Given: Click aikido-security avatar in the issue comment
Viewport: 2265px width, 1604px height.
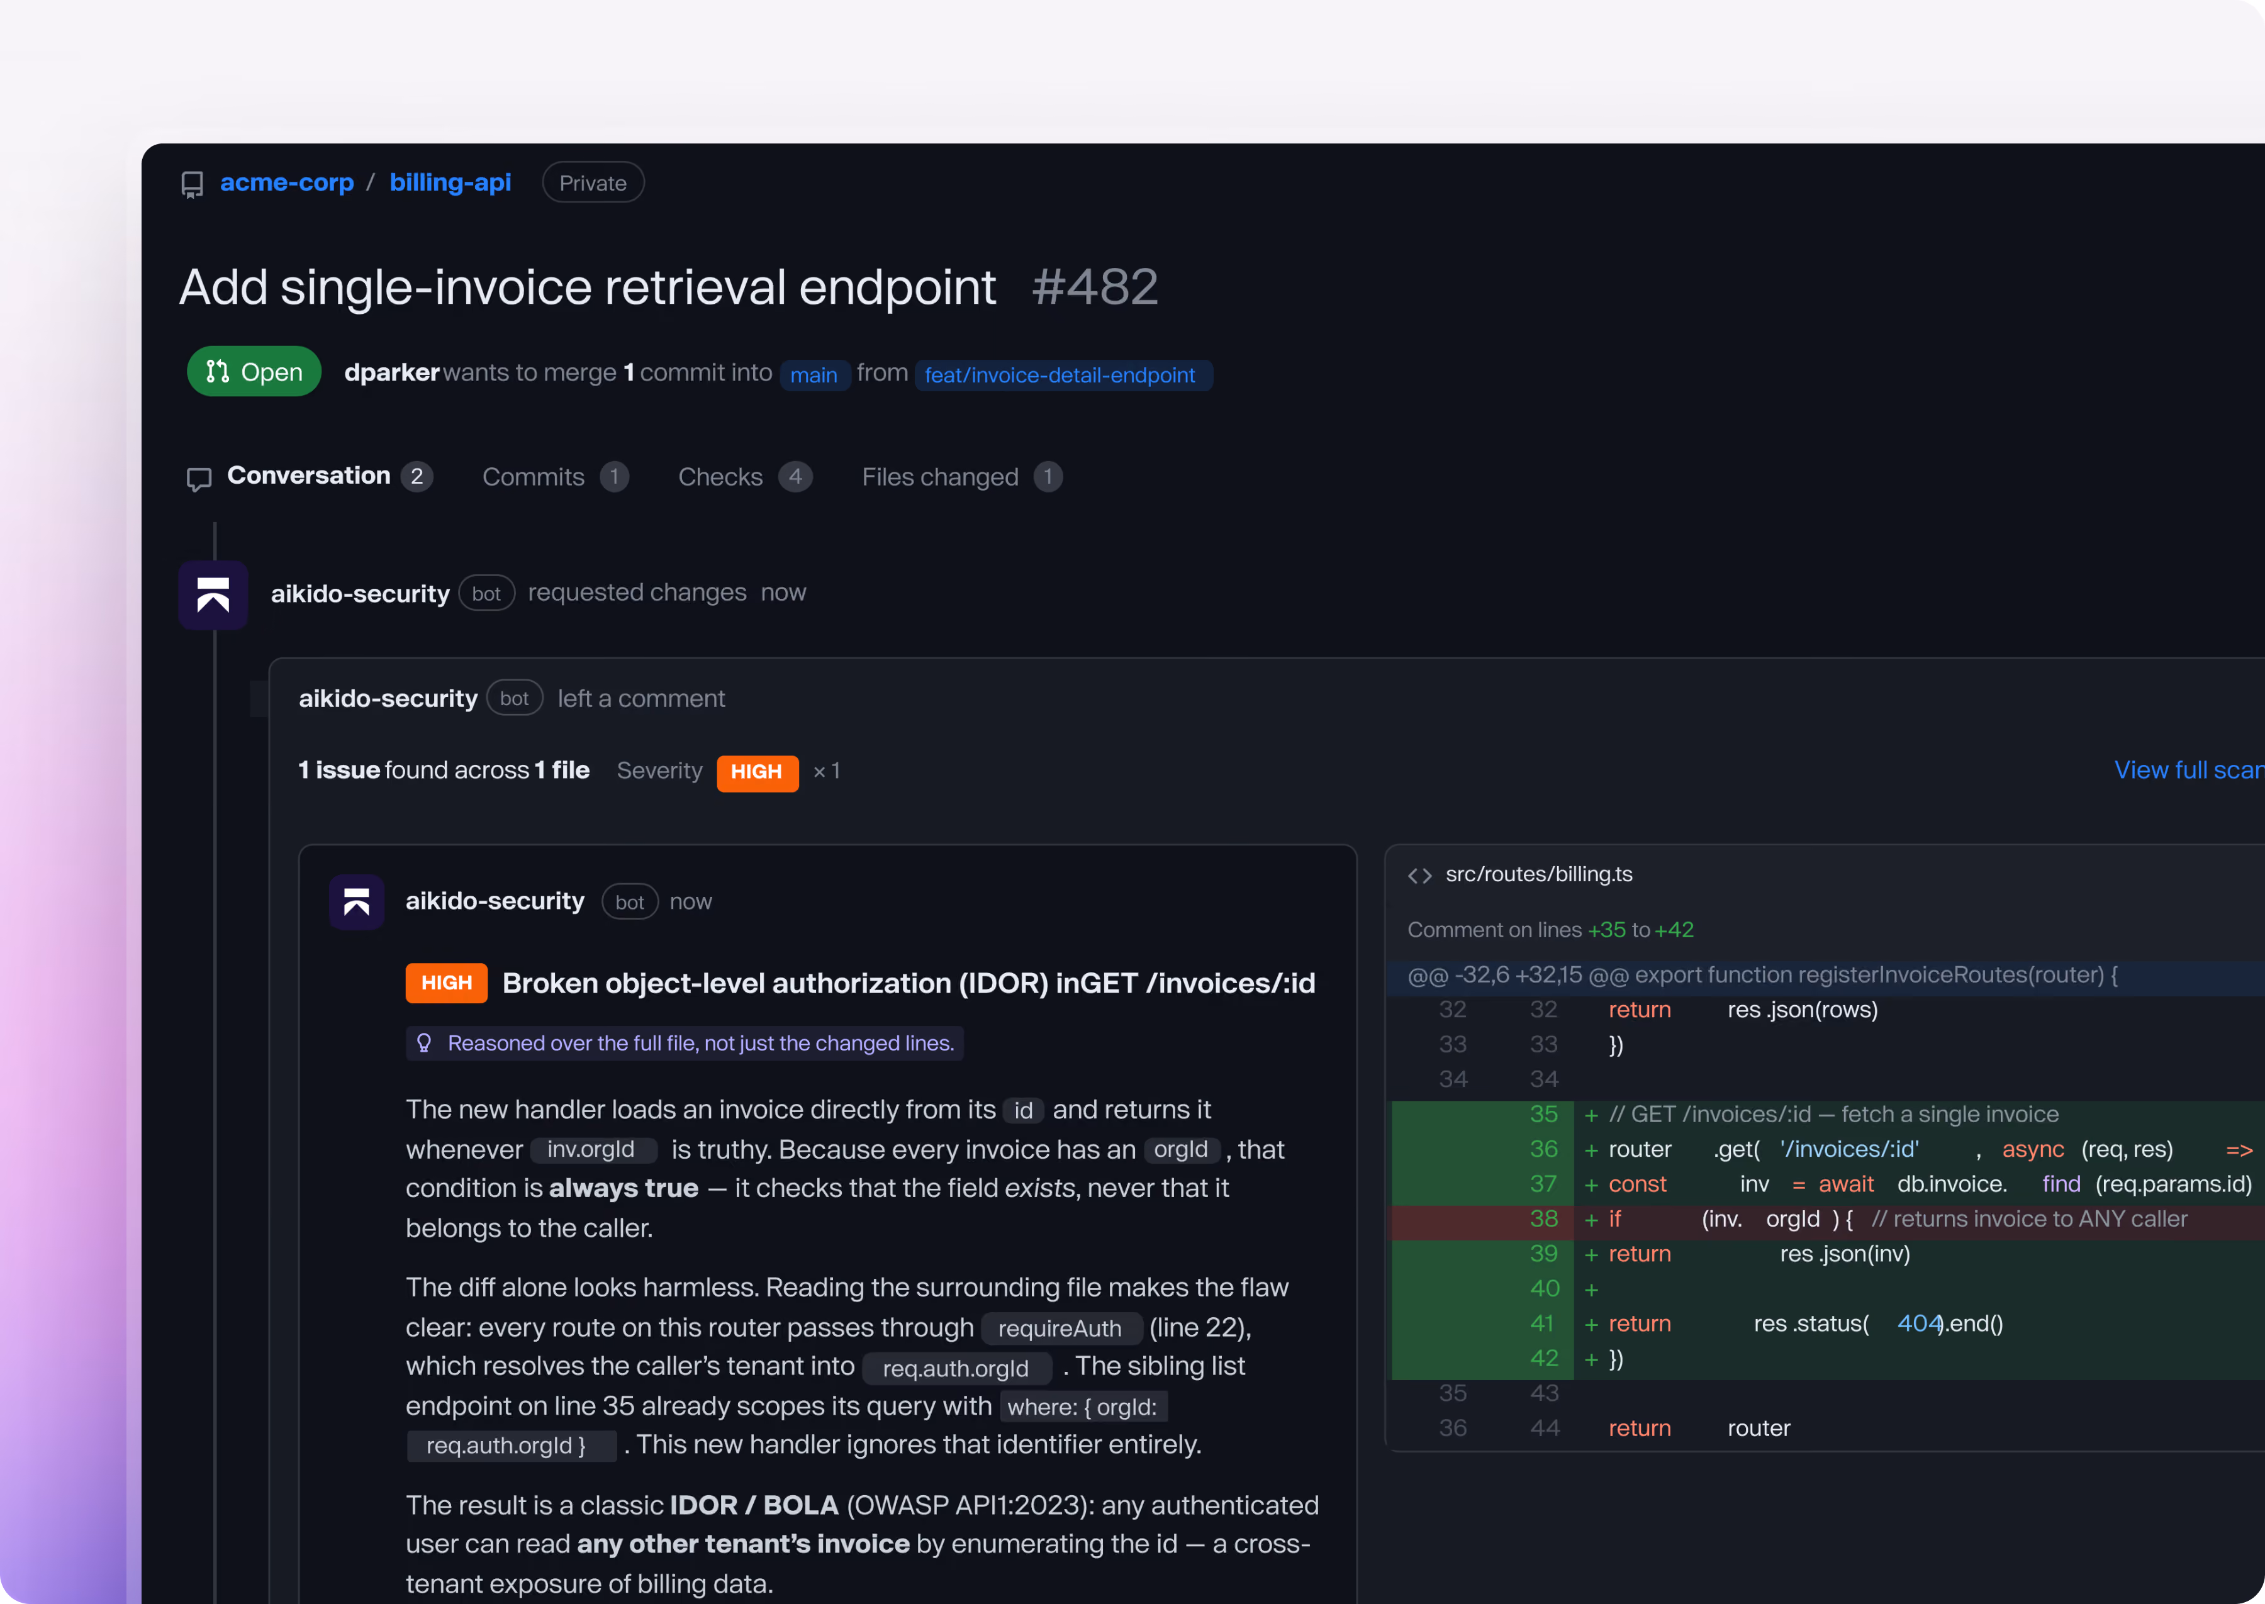Looking at the screenshot, I should click(357, 902).
